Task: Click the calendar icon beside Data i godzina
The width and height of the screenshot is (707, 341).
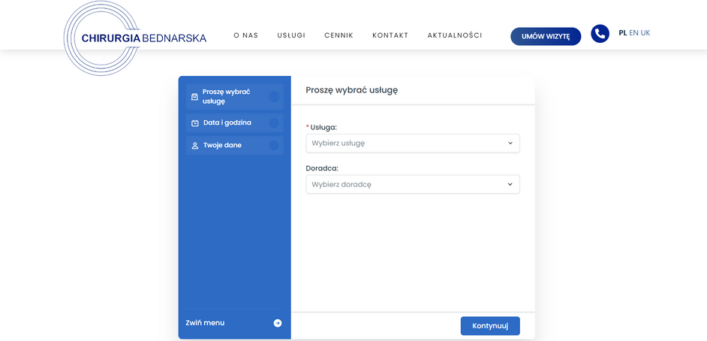Action: tap(195, 123)
